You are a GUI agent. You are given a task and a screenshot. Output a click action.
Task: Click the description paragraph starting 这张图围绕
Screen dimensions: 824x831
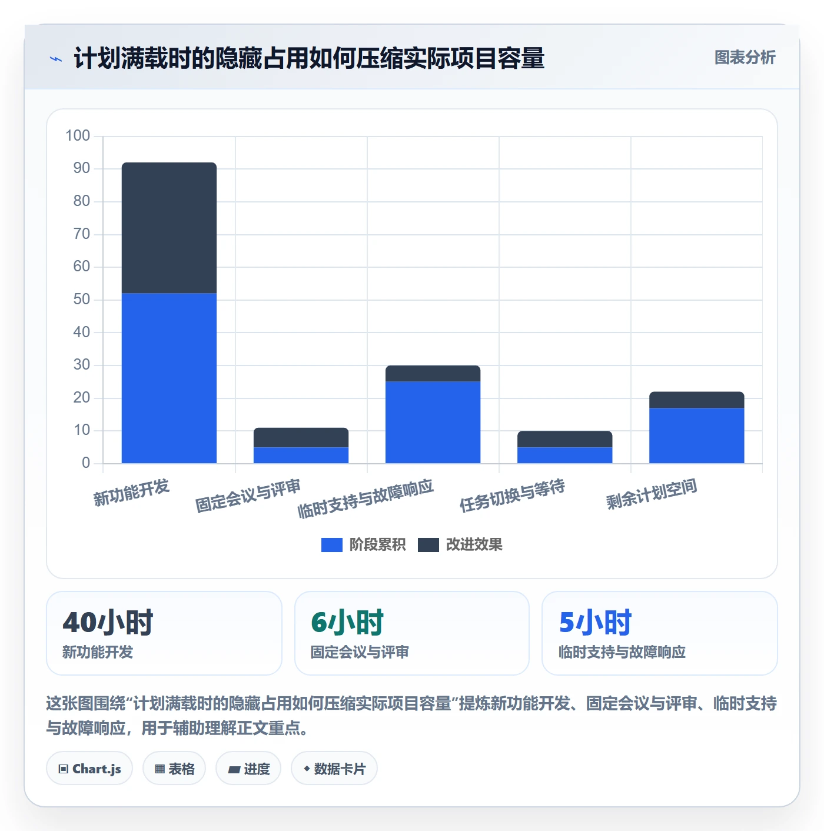[x=411, y=716]
